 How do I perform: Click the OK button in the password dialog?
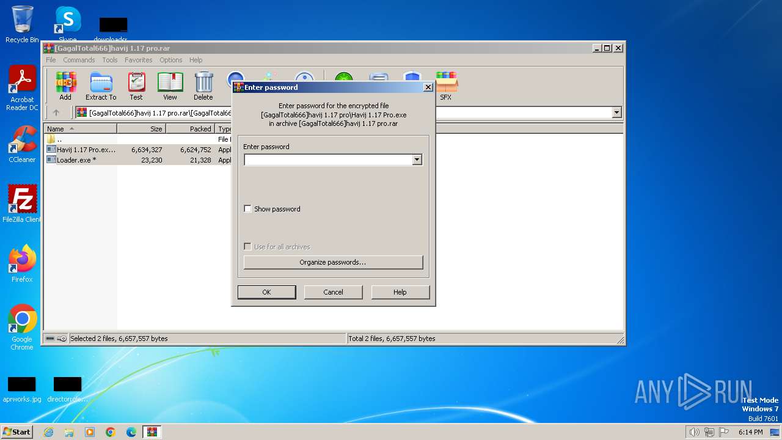tap(266, 292)
